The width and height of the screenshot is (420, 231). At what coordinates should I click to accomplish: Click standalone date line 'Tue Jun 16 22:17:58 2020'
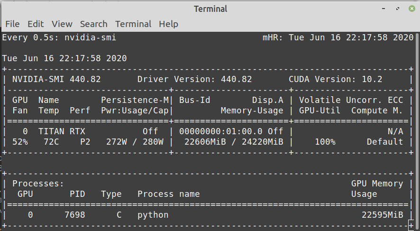(64, 58)
